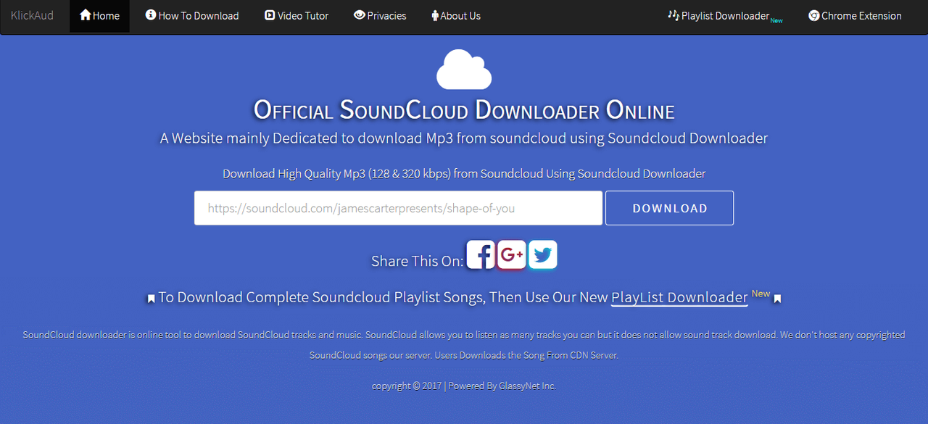Click the subtitle 'A Website mainly Dedicated to download Mp3'

[464, 138]
